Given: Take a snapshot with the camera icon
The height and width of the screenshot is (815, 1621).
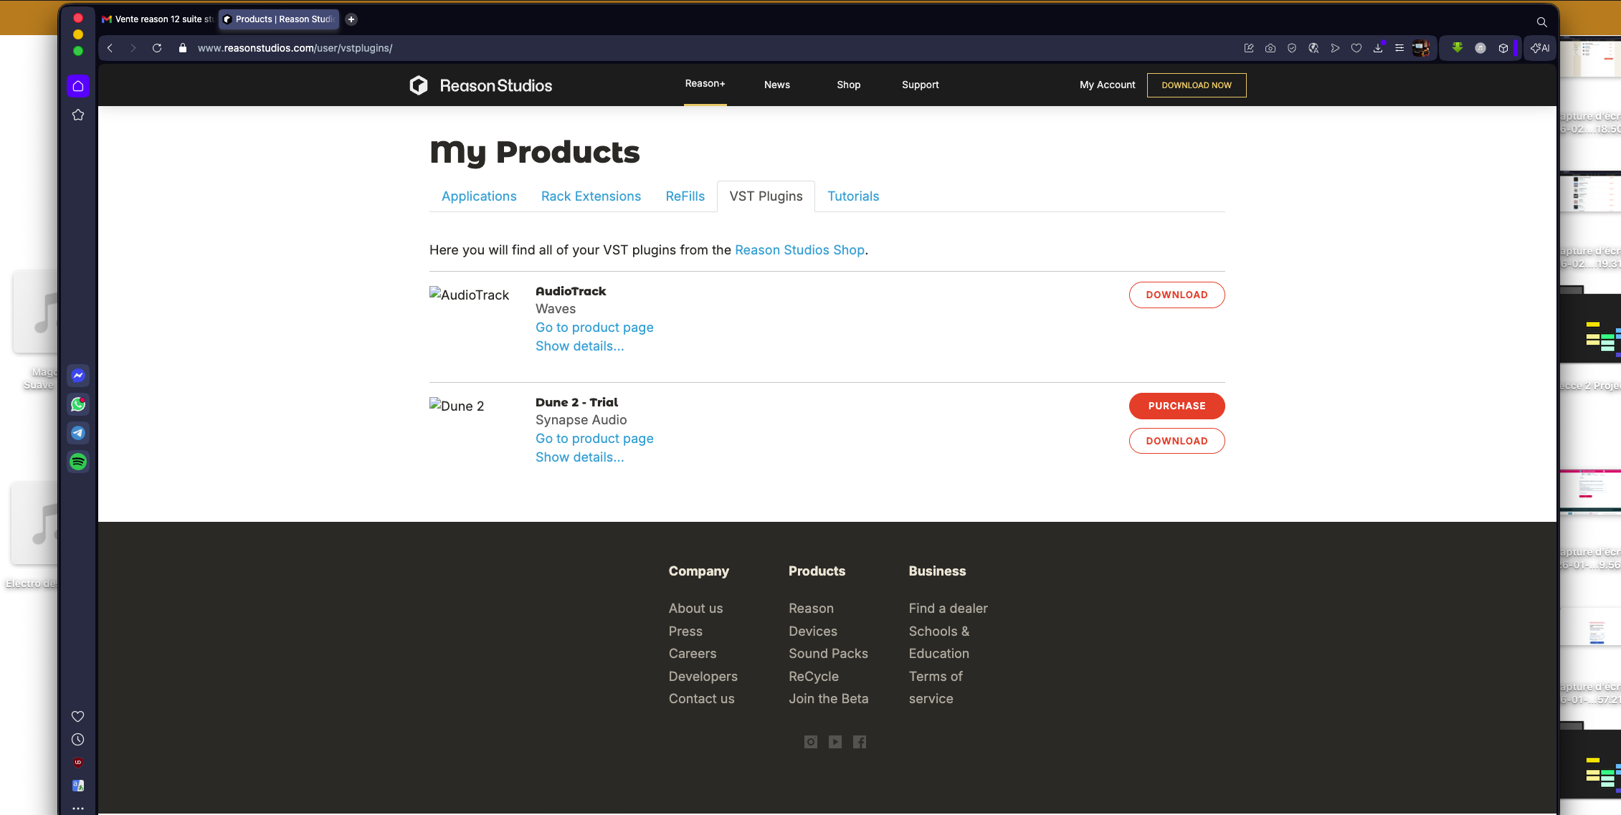Looking at the screenshot, I should (x=1270, y=48).
